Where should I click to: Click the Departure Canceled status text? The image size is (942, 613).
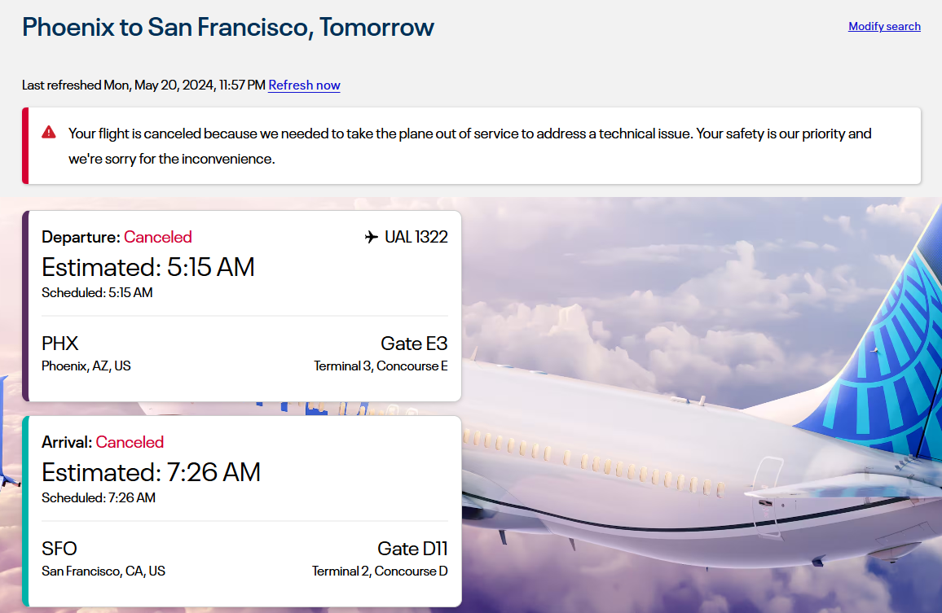[x=157, y=237]
